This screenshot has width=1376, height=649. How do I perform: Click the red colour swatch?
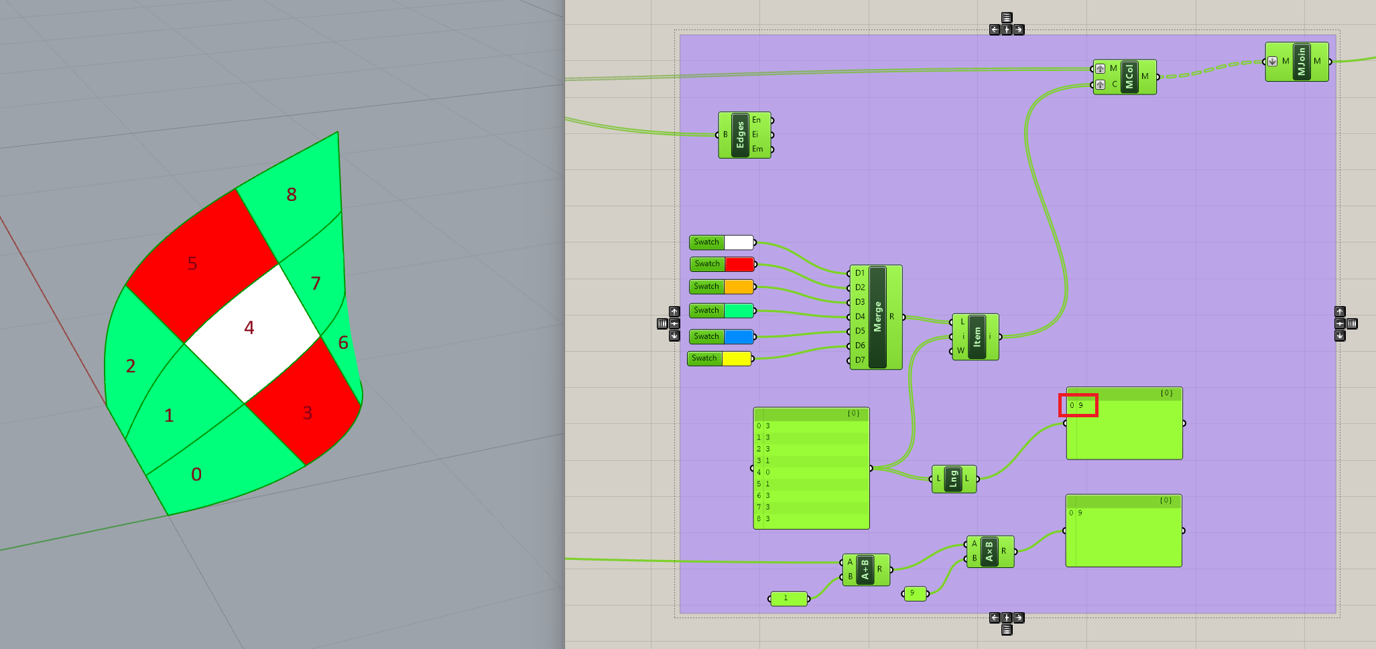tap(739, 264)
